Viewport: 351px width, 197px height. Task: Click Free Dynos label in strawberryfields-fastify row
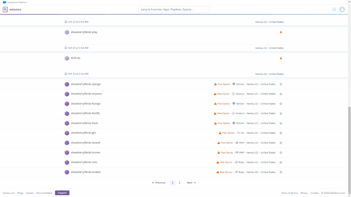coord(223,113)
